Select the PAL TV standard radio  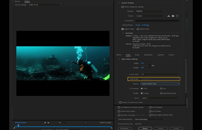(161, 88)
